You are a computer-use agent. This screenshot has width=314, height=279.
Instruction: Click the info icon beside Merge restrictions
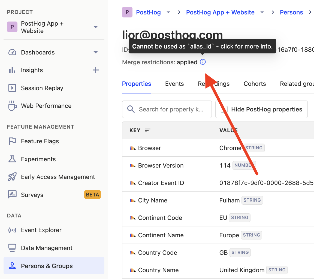pyautogui.click(x=203, y=62)
